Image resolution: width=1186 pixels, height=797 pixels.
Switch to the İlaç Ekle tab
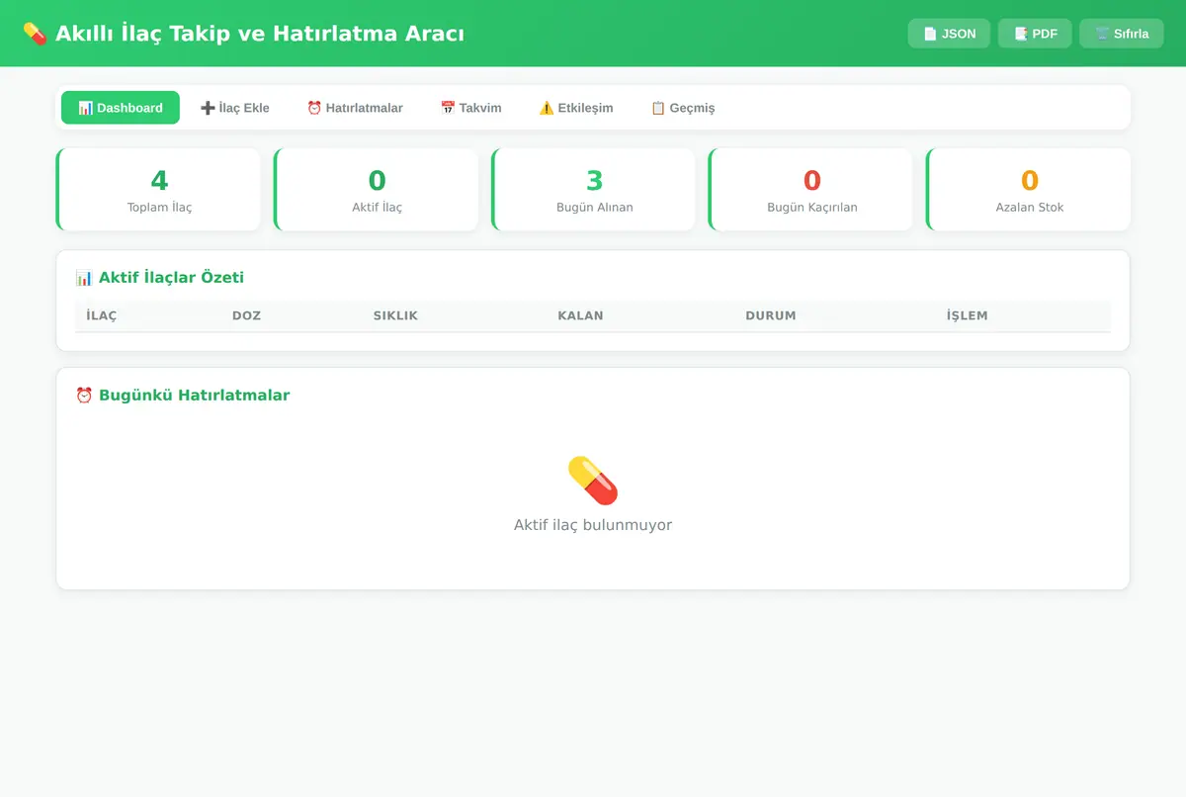point(235,108)
